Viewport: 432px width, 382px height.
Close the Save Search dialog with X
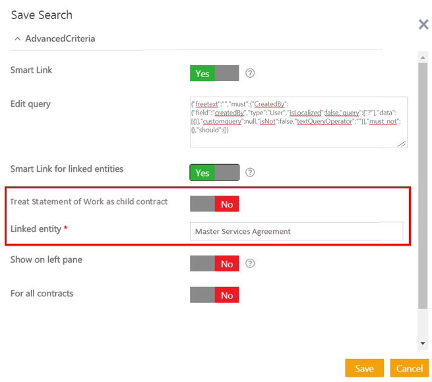click(x=423, y=24)
